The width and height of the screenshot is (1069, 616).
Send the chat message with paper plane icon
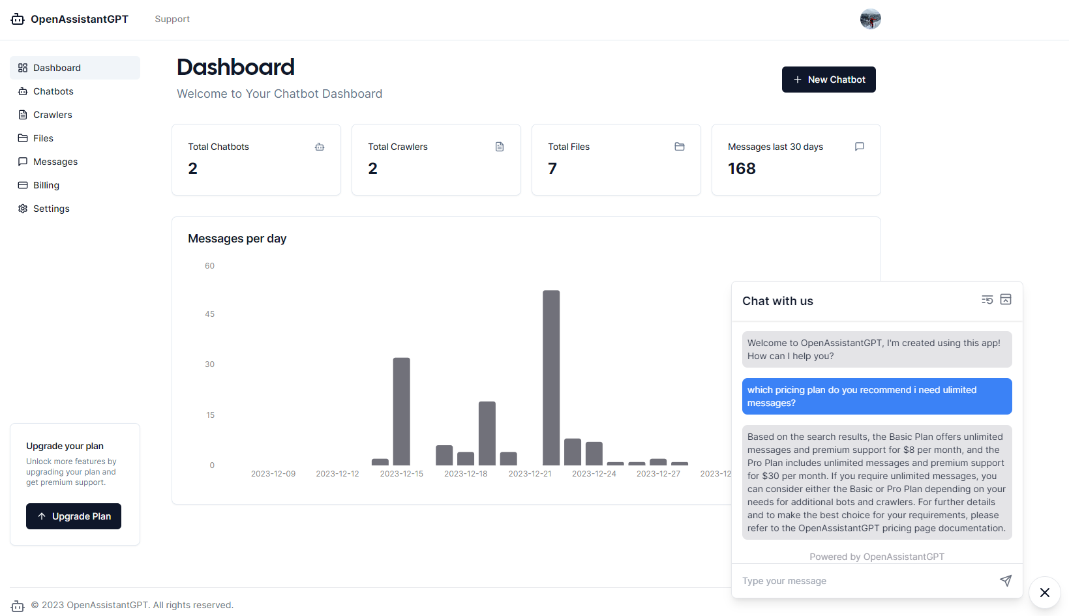[1006, 580]
